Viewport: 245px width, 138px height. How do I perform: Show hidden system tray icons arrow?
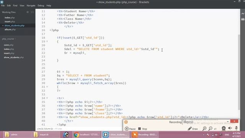click(x=204, y=135)
